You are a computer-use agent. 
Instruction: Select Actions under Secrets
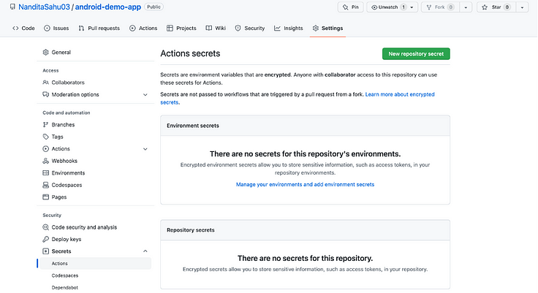click(95, 264)
